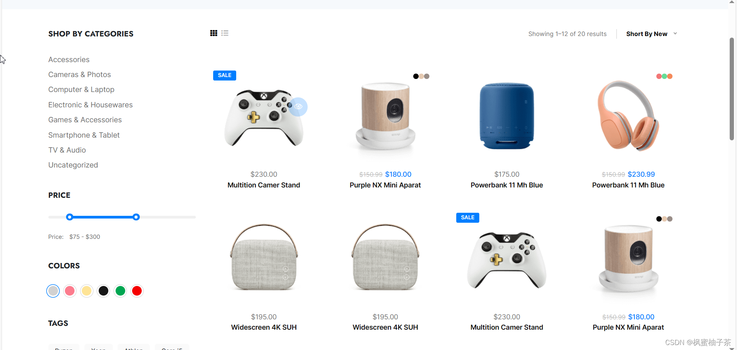Switch to grid view layout icon
The height and width of the screenshot is (350, 737).
tap(214, 33)
